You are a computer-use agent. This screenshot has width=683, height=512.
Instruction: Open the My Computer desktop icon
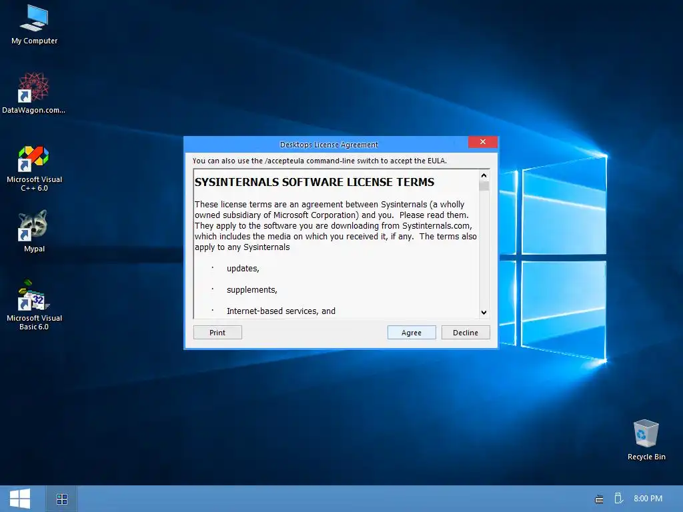35,25
